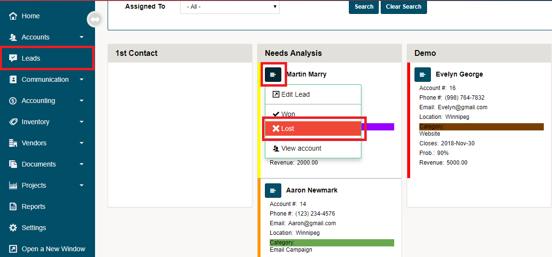The height and width of the screenshot is (257, 552).
Task: Open the Reports document icon
Action: click(13, 206)
